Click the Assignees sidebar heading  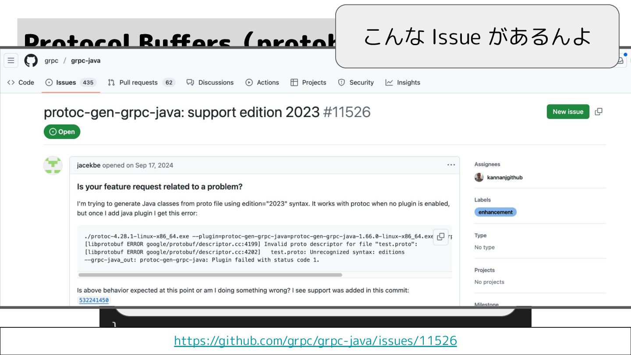487,164
